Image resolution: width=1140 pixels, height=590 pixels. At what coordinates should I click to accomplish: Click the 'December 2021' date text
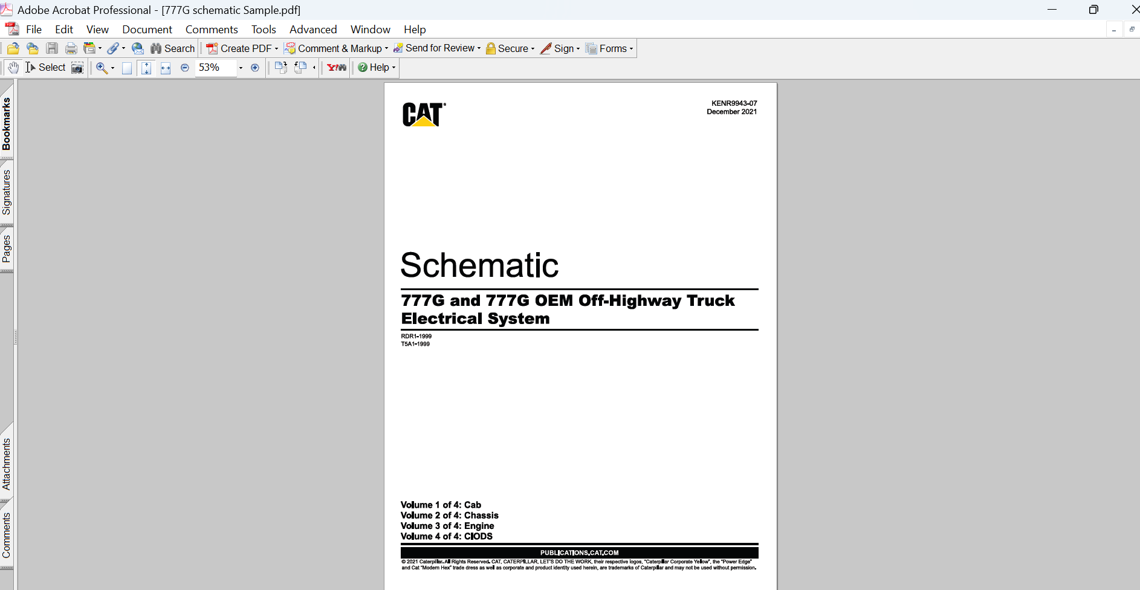(731, 112)
